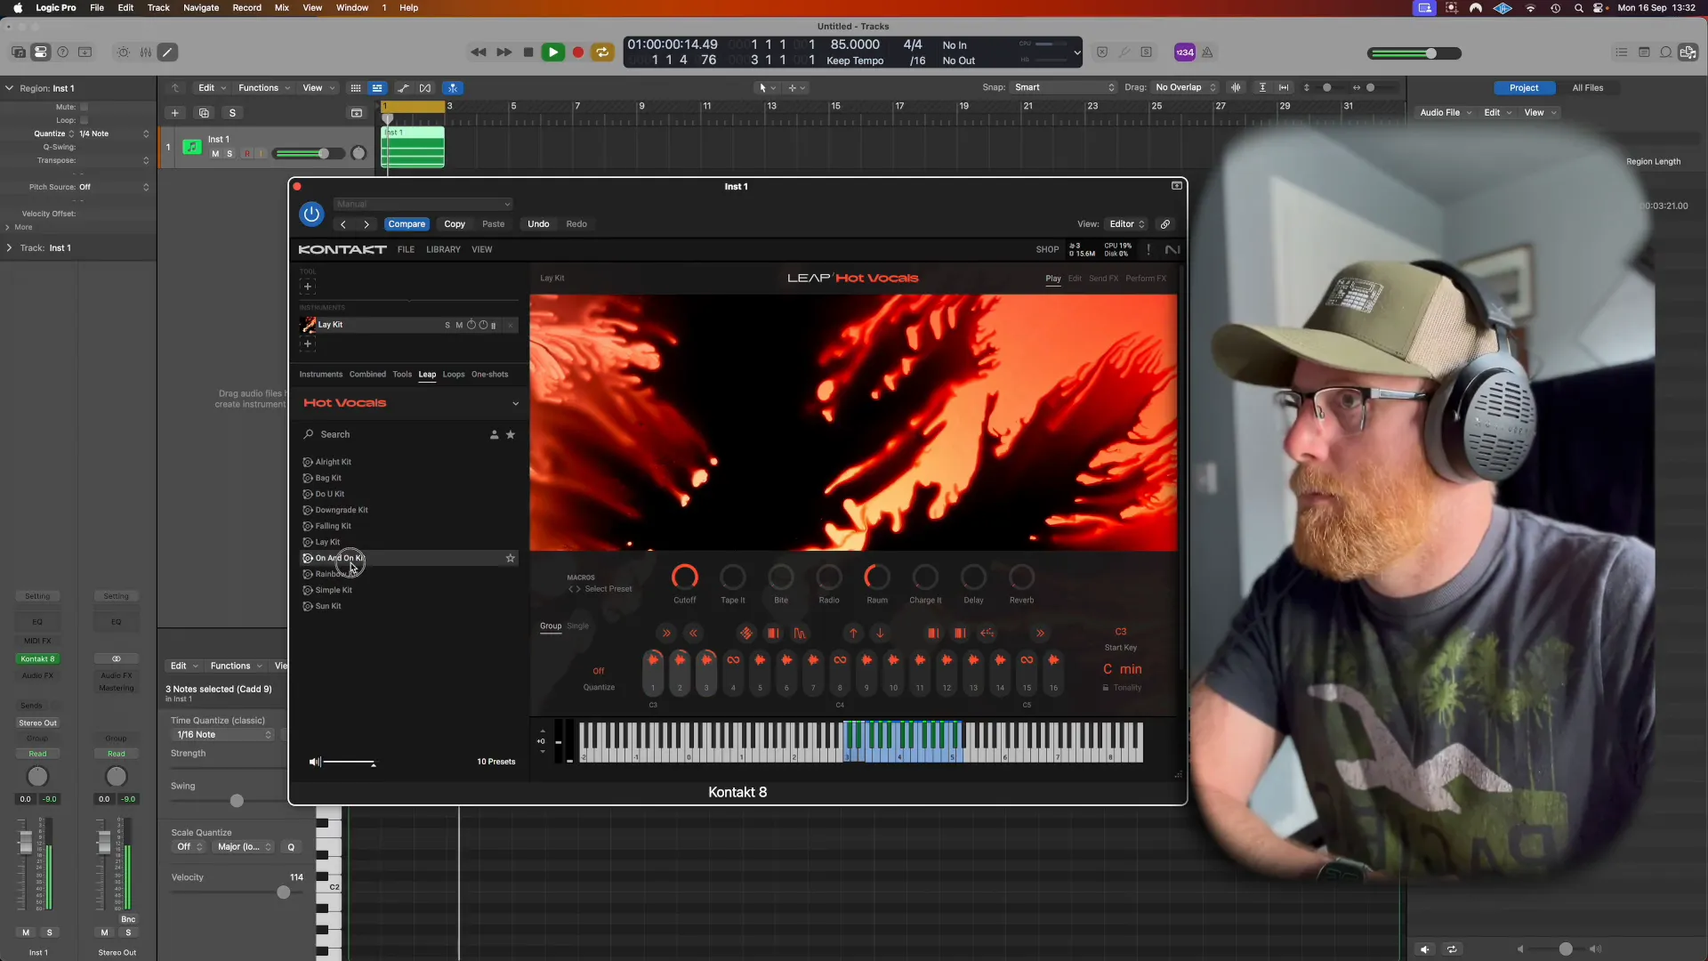The height and width of the screenshot is (961, 1708).
Task: Open the Scale Quantize Major dropdown
Action: point(245,847)
